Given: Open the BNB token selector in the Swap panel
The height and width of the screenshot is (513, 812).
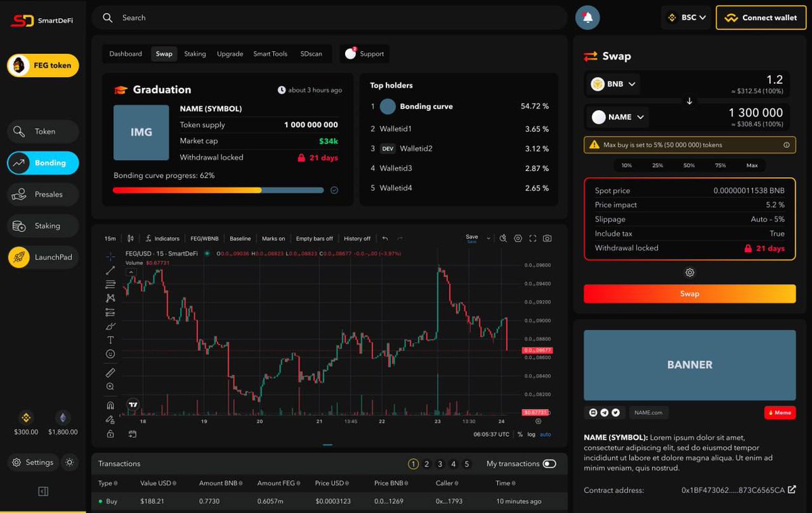Looking at the screenshot, I should coord(612,84).
